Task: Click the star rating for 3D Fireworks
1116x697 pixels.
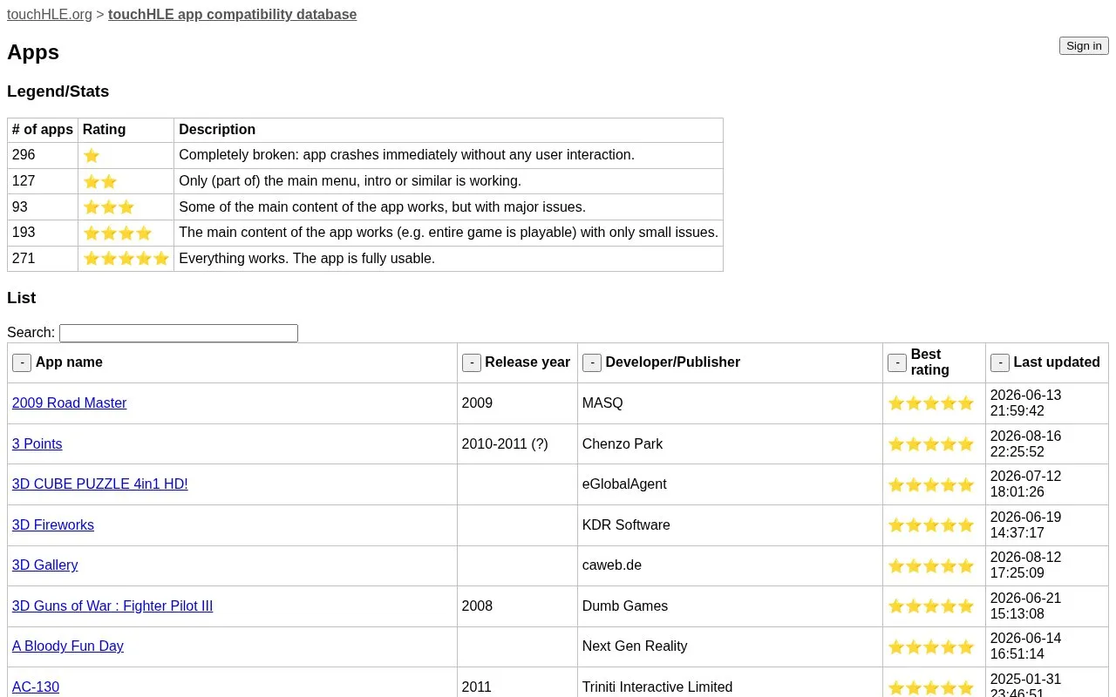Action: coord(931,525)
